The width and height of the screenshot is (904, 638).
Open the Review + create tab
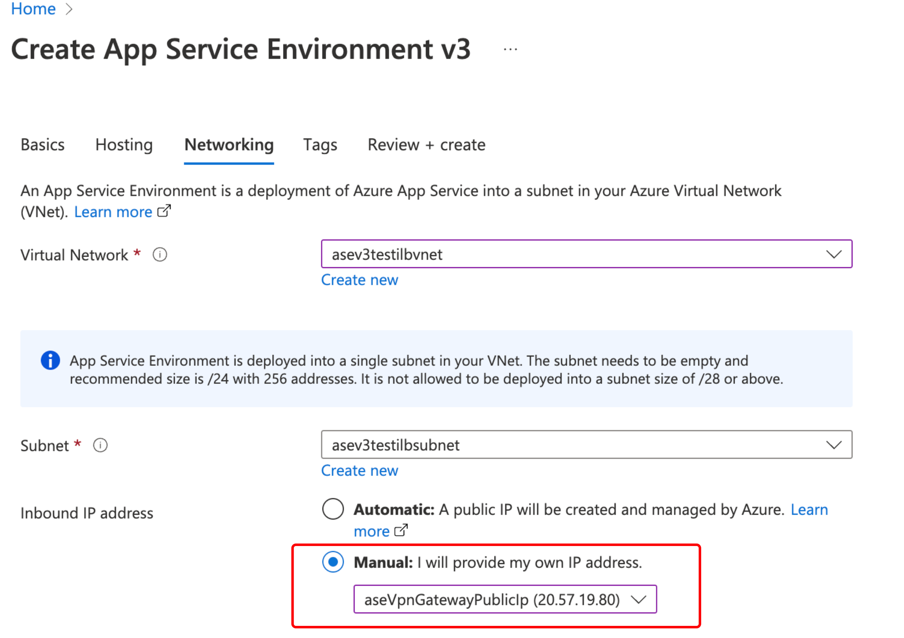pos(426,145)
